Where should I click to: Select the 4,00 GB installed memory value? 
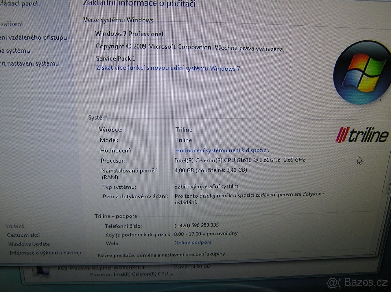pyautogui.click(x=211, y=170)
